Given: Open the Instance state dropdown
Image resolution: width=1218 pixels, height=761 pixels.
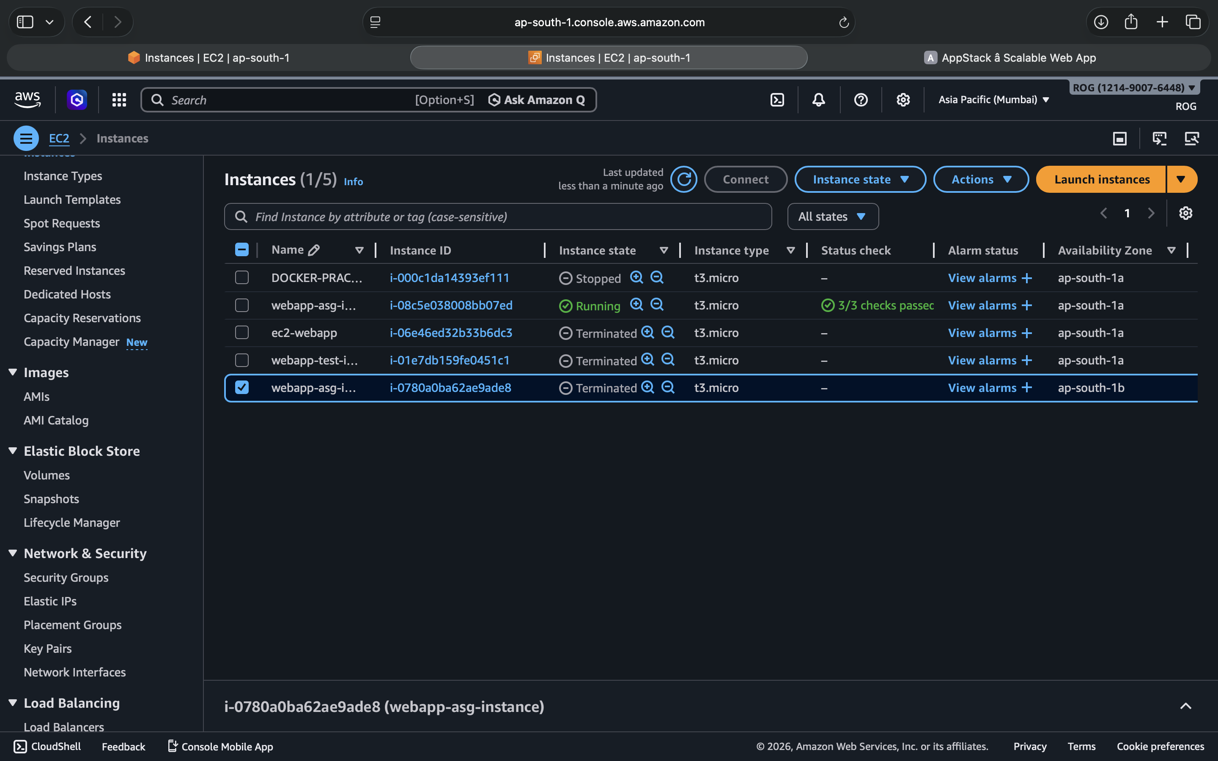Looking at the screenshot, I should (x=860, y=179).
